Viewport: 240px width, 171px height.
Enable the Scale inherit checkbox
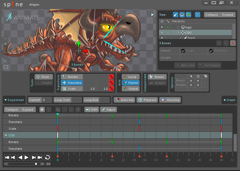183,50
